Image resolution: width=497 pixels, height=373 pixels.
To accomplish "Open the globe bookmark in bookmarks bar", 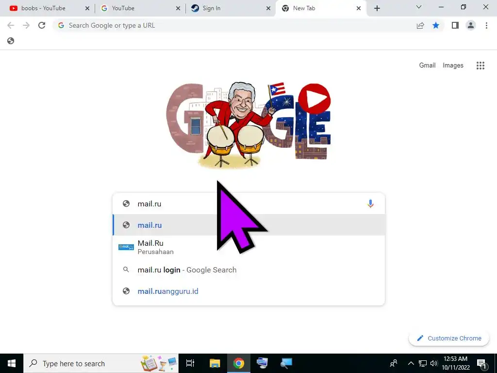I will (x=11, y=41).
